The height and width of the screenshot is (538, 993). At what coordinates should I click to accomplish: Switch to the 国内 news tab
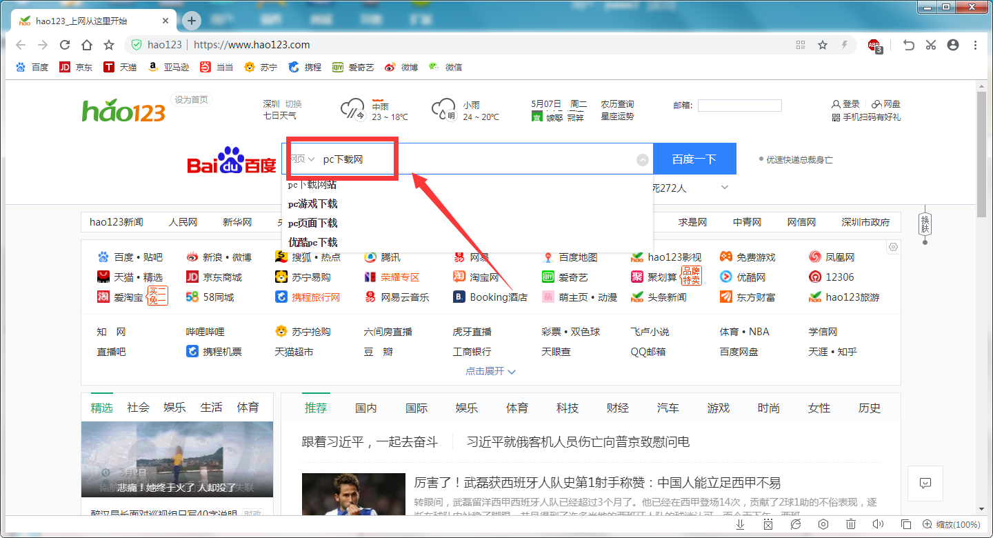(x=365, y=408)
